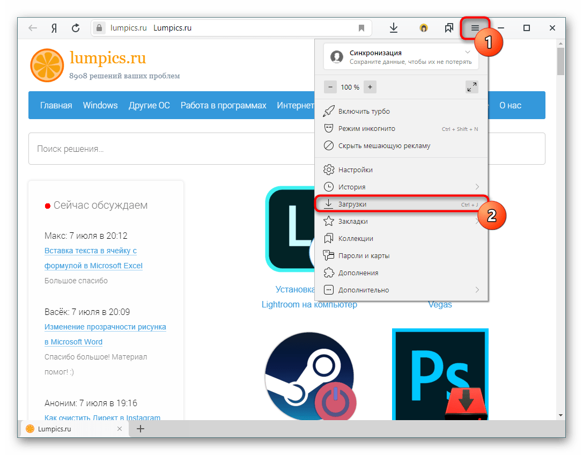583x455 pixels.
Task: Enable turbo mode from menu
Action: pyautogui.click(x=364, y=112)
